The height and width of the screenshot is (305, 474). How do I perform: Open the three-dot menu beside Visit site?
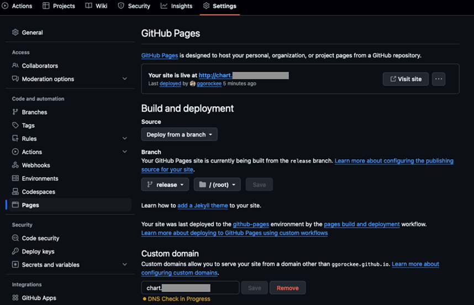[x=438, y=79]
